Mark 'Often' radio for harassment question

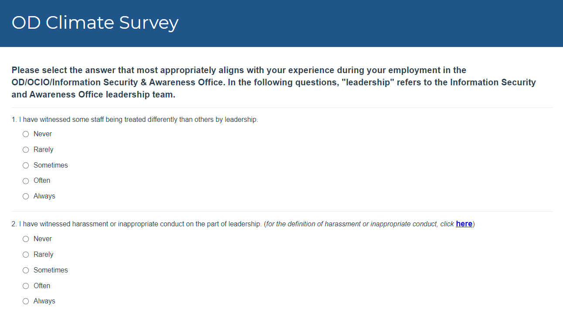click(26, 286)
